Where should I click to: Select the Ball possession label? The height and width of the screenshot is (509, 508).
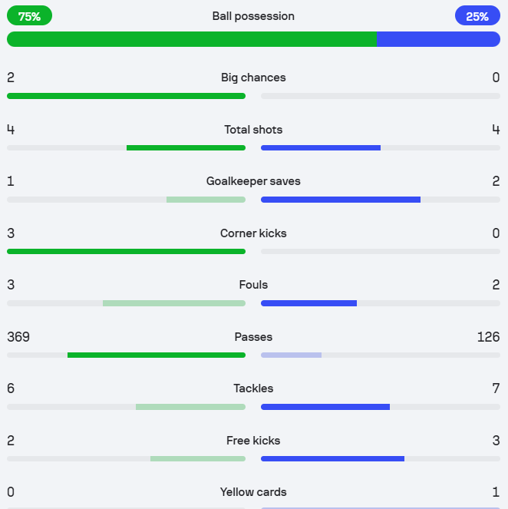point(253,16)
